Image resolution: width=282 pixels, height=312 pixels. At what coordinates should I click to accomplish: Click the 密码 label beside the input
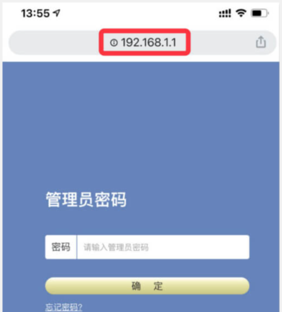(61, 247)
